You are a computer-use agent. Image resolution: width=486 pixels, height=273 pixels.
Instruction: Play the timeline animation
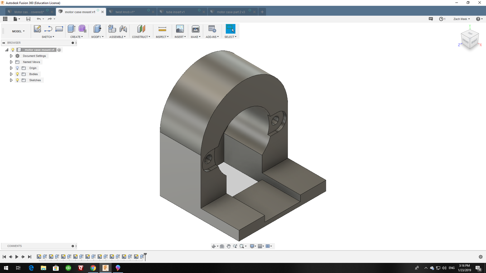[x=17, y=257]
